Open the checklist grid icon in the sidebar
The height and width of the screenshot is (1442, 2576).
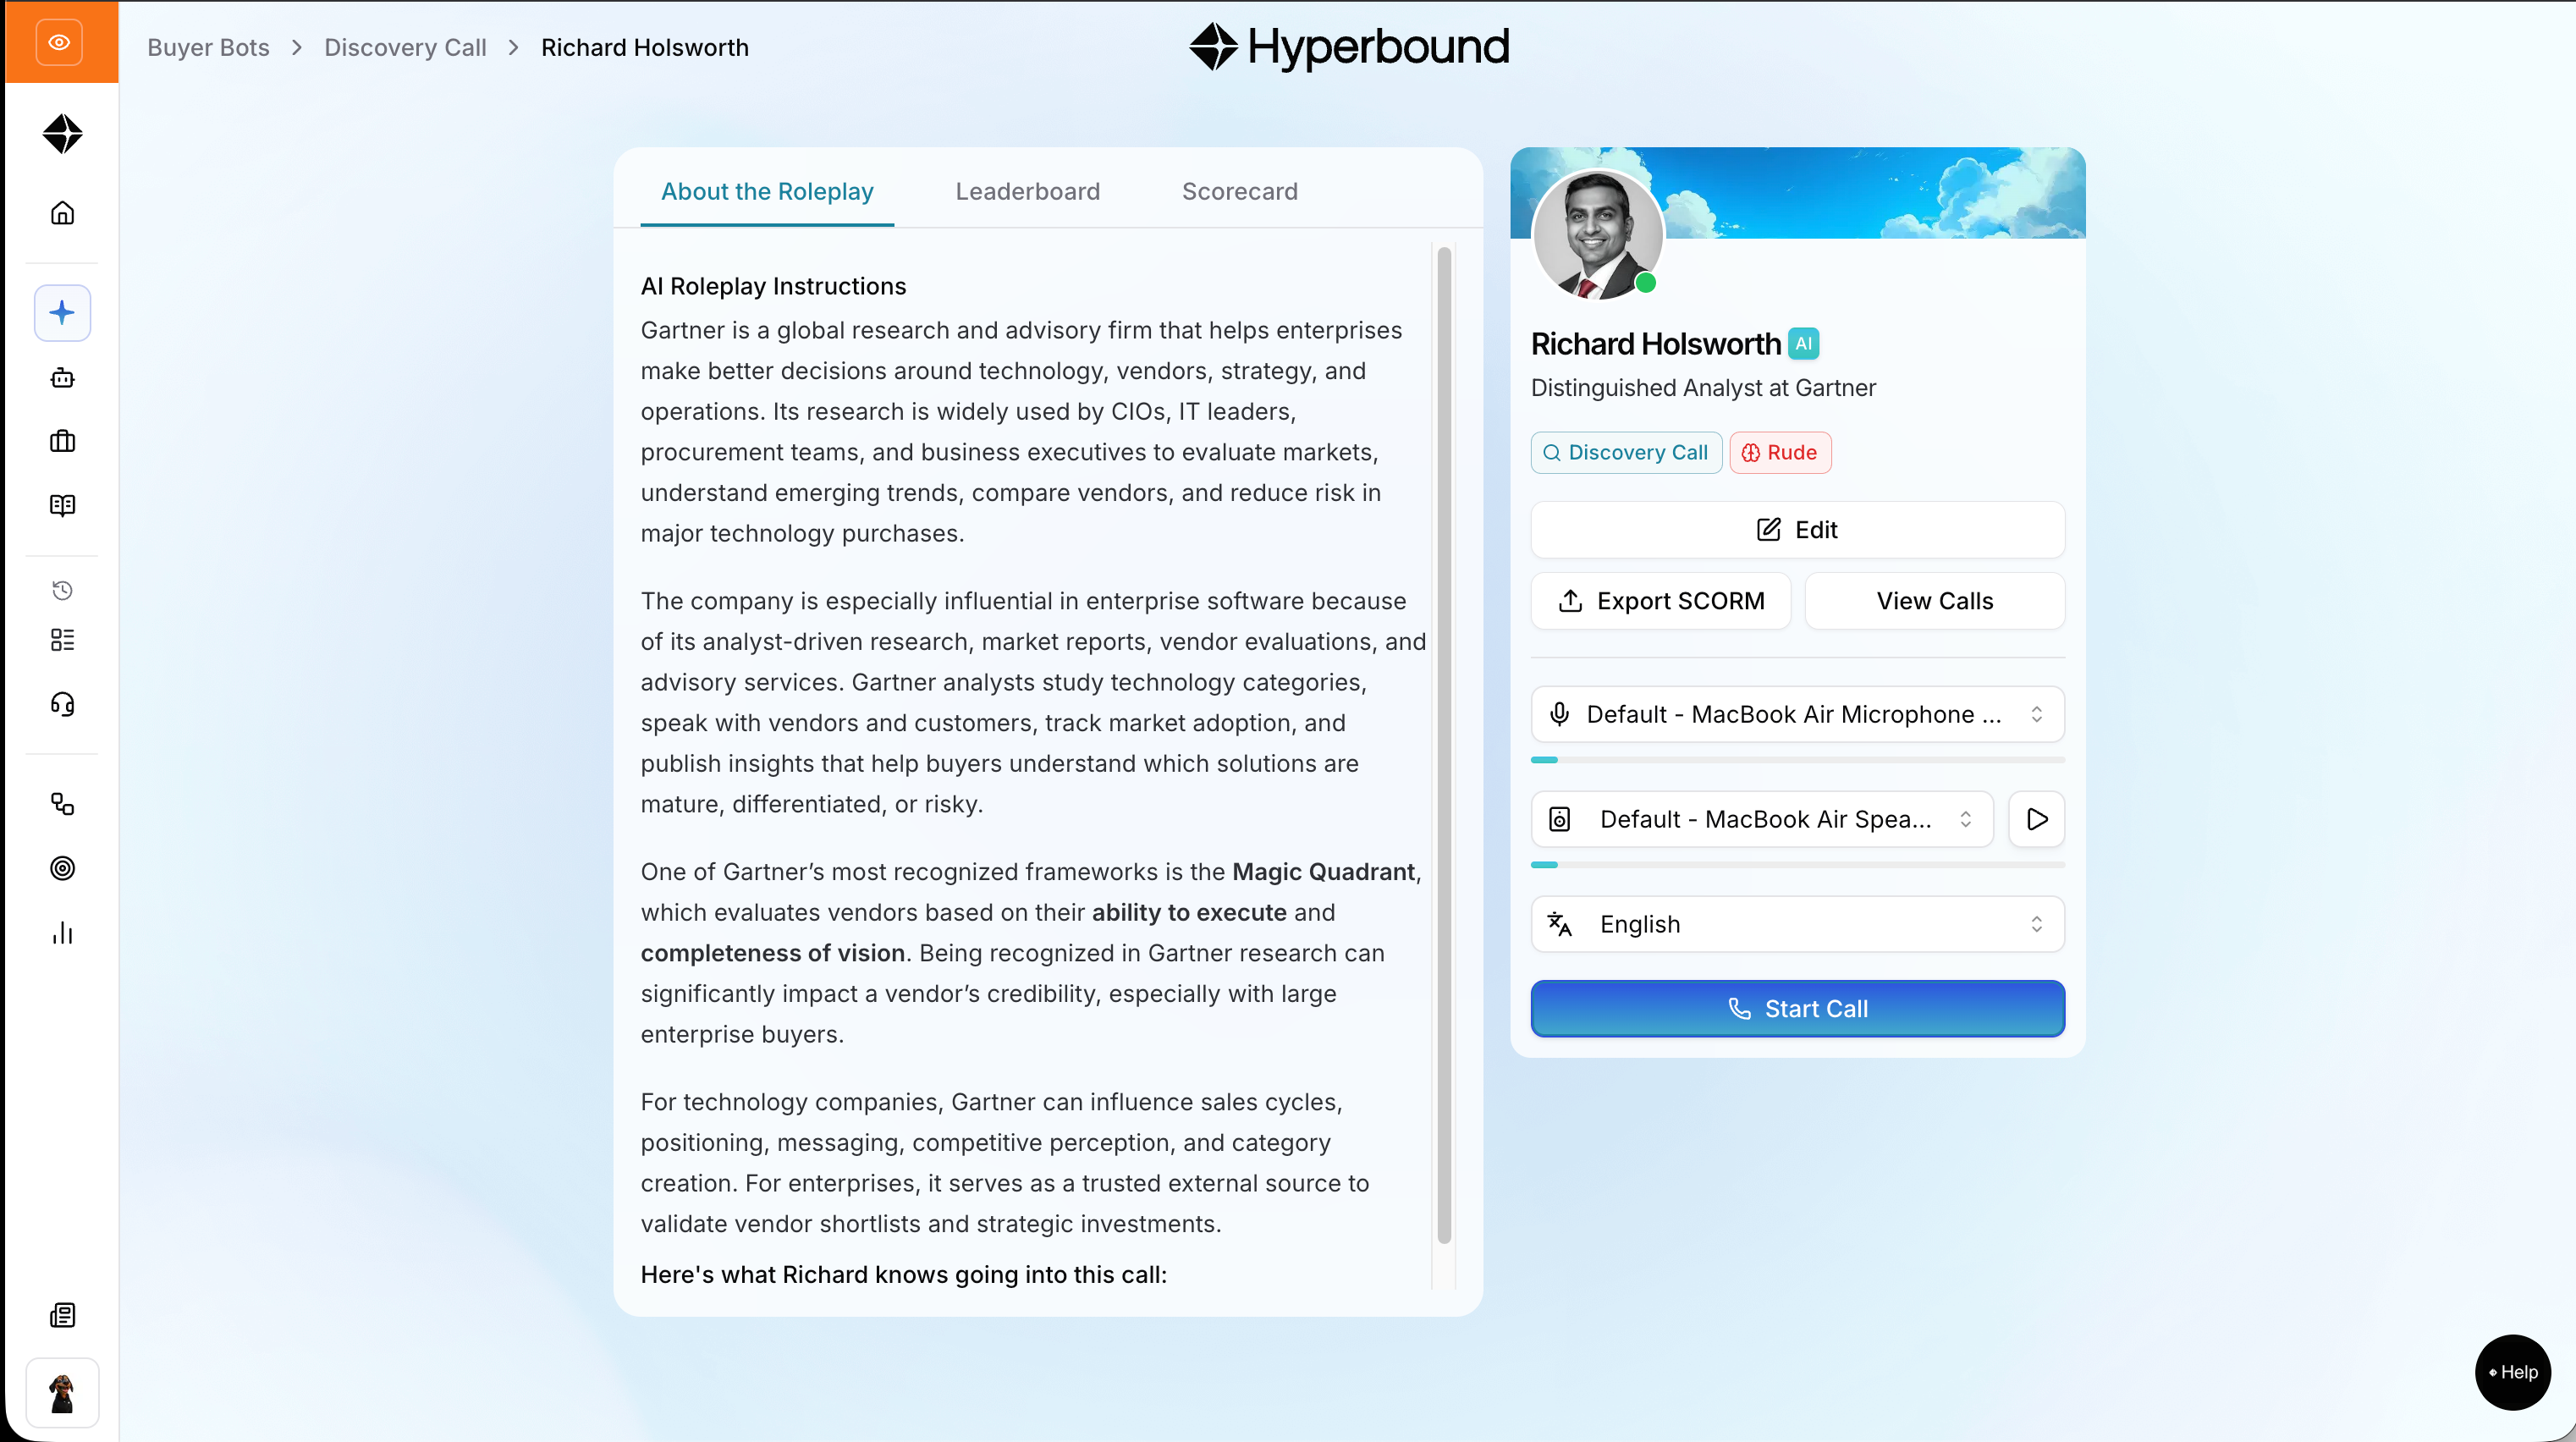(62, 640)
